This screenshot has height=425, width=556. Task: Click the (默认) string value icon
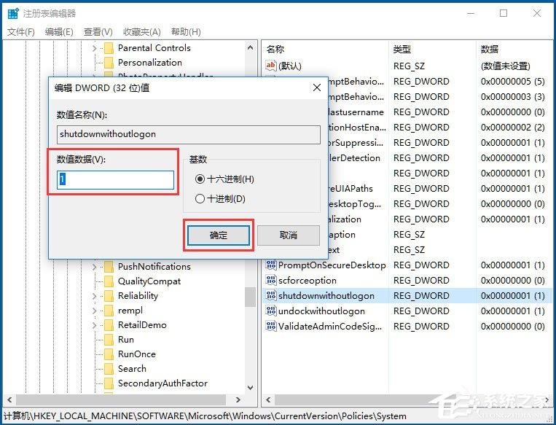[270, 66]
